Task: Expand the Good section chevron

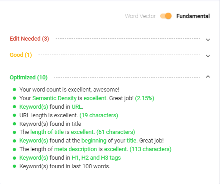Action: pos(208,56)
